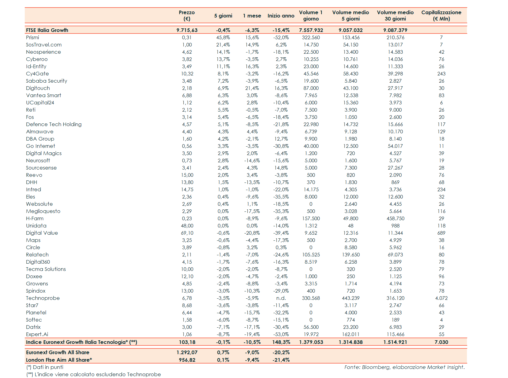Select the "Go Internet" company name

(x=40, y=146)
